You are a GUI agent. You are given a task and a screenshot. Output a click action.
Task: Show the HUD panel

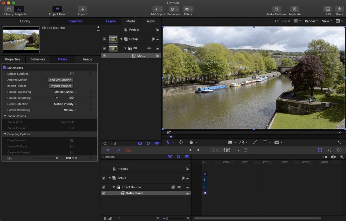pyautogui.click(x=328, y=9)
